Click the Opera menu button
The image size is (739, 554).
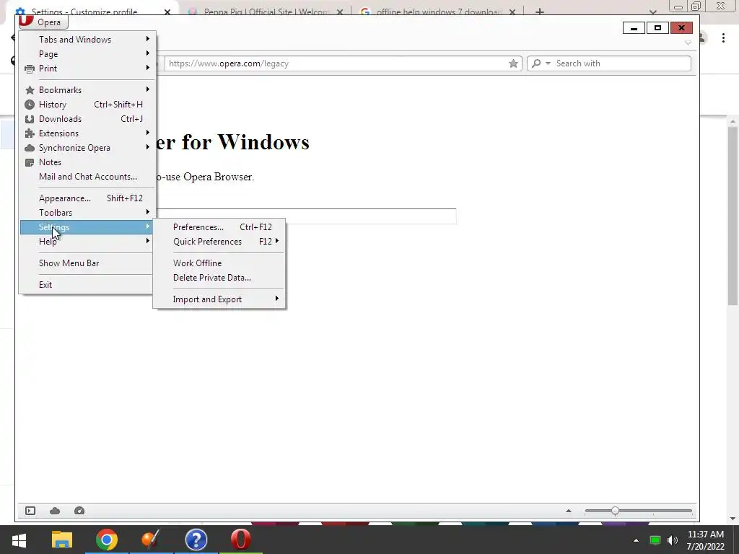[x=43, y=22]
